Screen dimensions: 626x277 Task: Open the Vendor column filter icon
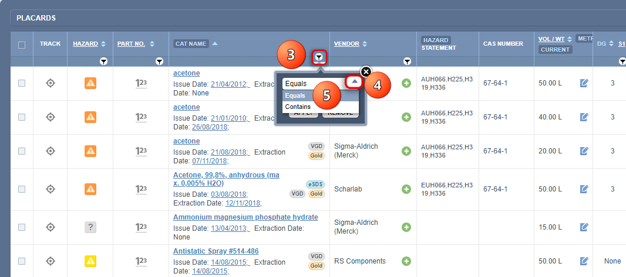pyautogui.click(x=407, y=61)
